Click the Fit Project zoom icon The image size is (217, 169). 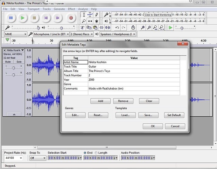point(161,28)
